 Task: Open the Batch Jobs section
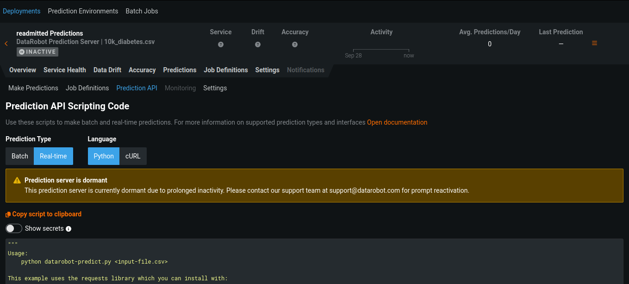(142, 11)
